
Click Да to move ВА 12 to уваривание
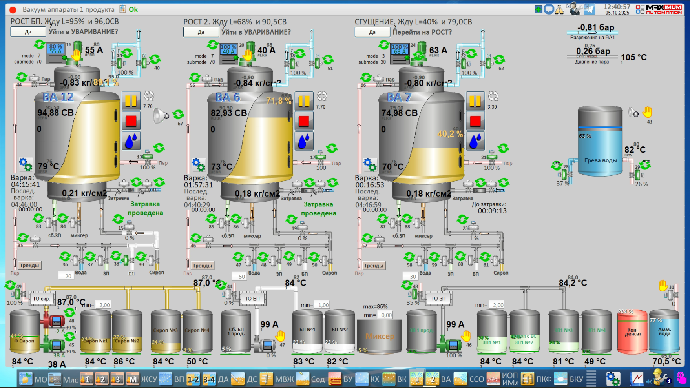coord(28,32)
